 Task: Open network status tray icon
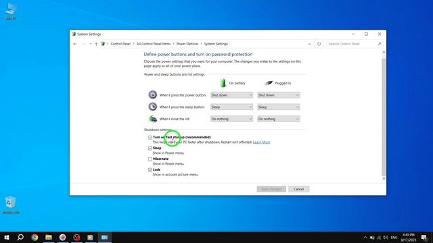point(379,238)
